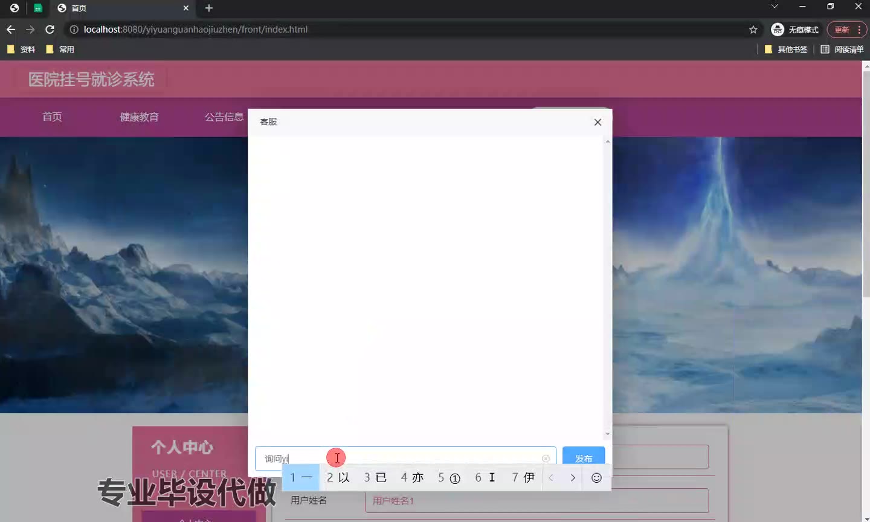The width and height of the screenshot is (870, 522).
Task: Select the 首页 browser tab
Action: point(123,8)
